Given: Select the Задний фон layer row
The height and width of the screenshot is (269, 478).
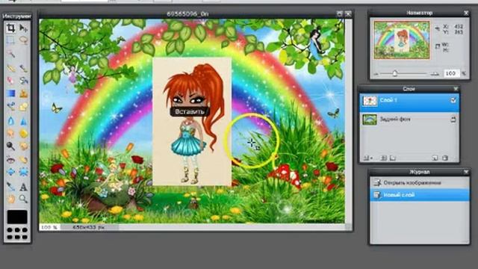Looking at the screenshot, I should point(409,120).
